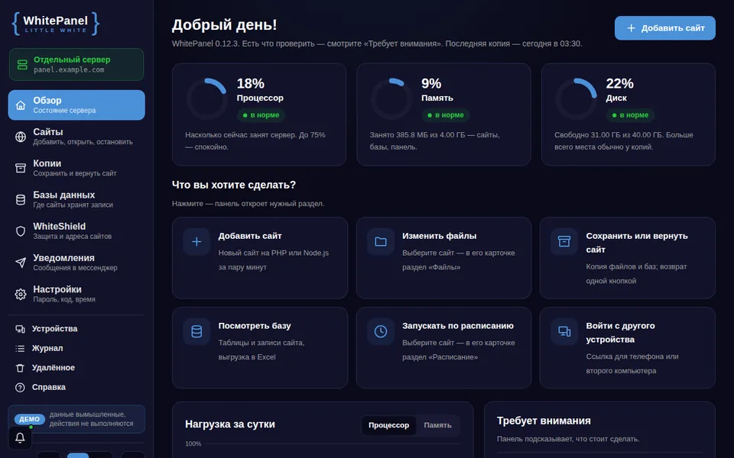Screen dimensions: 734x458
Task: Open Копии menu item
Action: click(x=76, y=168)
